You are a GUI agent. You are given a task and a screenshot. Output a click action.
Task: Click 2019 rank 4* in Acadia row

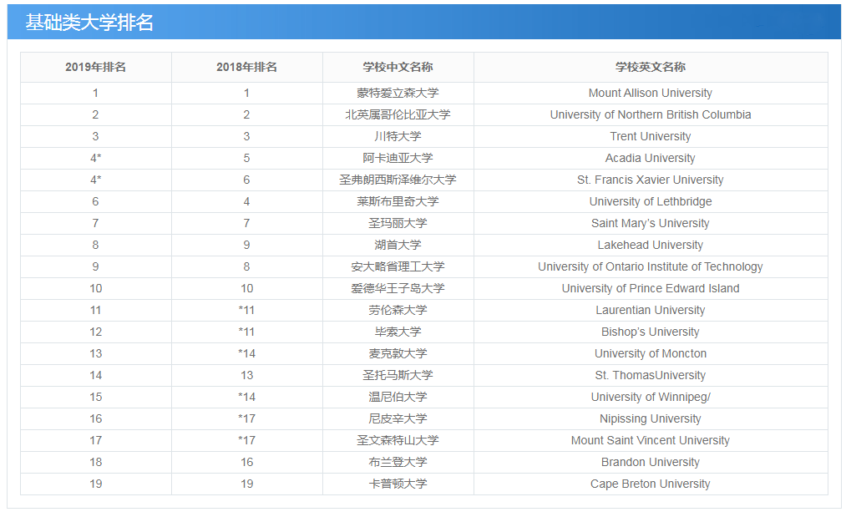pos(95,158)
